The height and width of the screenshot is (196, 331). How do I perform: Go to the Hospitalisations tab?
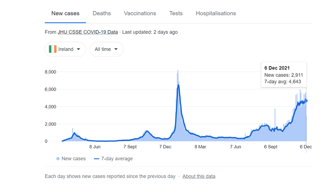pyautogui.click(x=216, y=13)
